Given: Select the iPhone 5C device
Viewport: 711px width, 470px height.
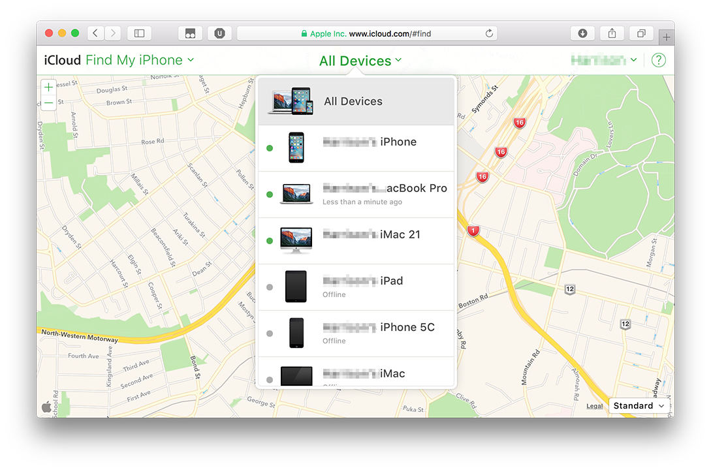Looking at the screenshot, I should tap(356, 334).
